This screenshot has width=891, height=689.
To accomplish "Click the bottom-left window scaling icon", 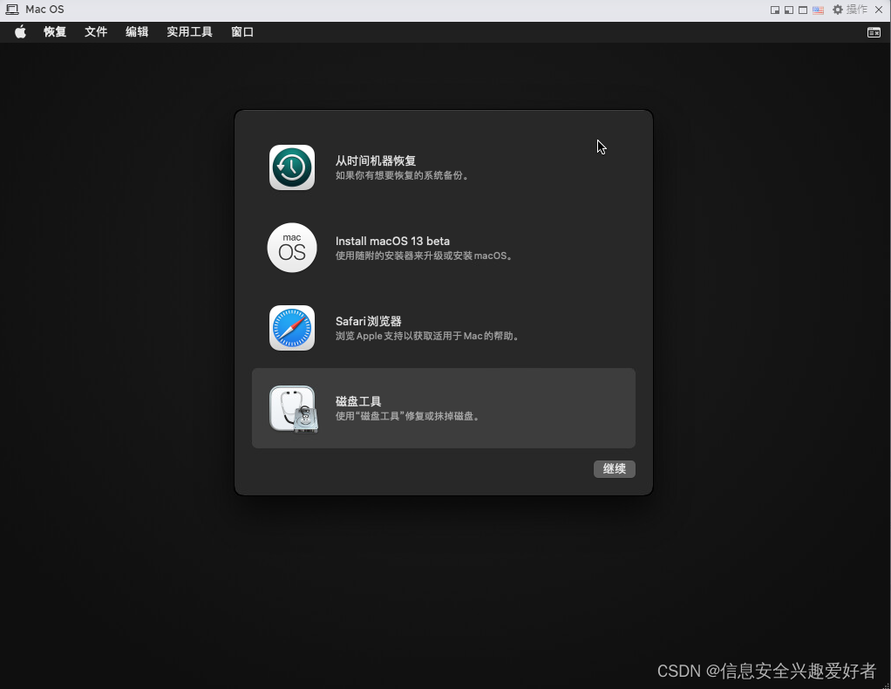I will click(789, 10).
